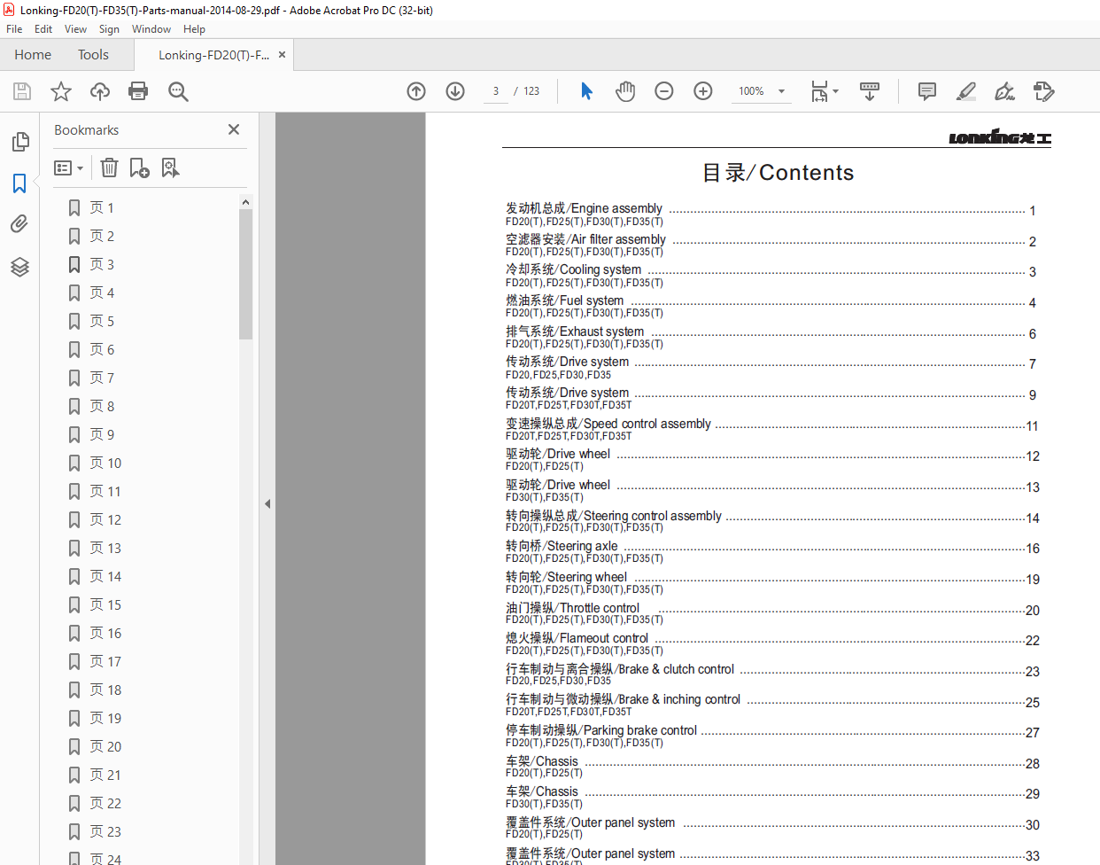Collapse the navigation pane arrow
This screenshot has height=865, width=1100.
[x=267, y=503]
